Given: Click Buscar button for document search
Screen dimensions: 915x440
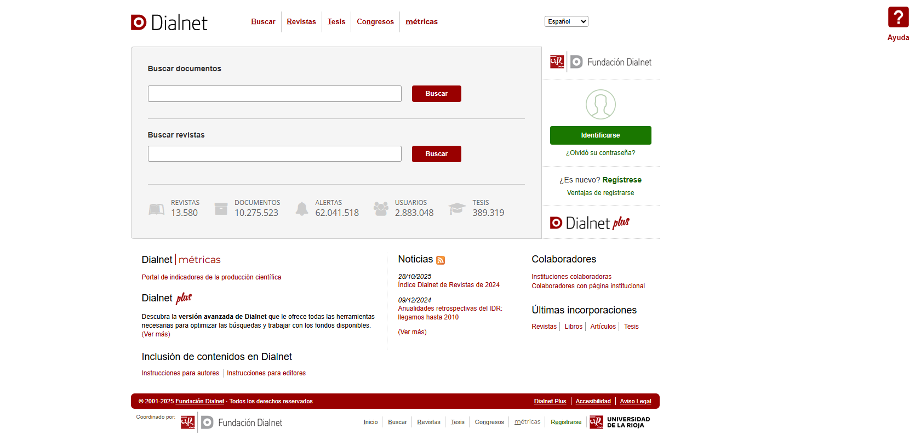Looking at the screenshot, I should click(x=436, y=94).
